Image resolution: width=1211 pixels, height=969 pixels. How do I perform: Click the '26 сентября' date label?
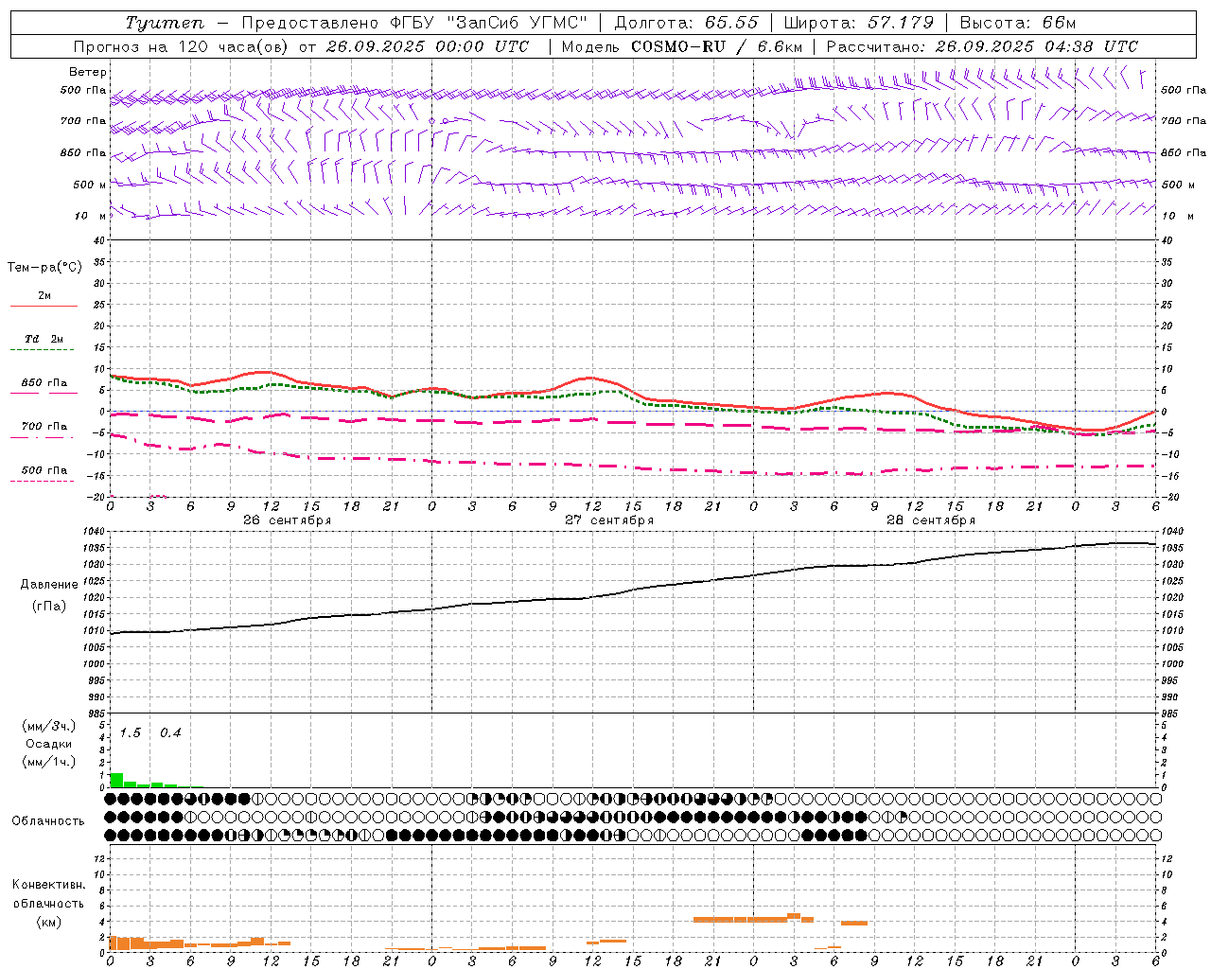pos(287,520)
